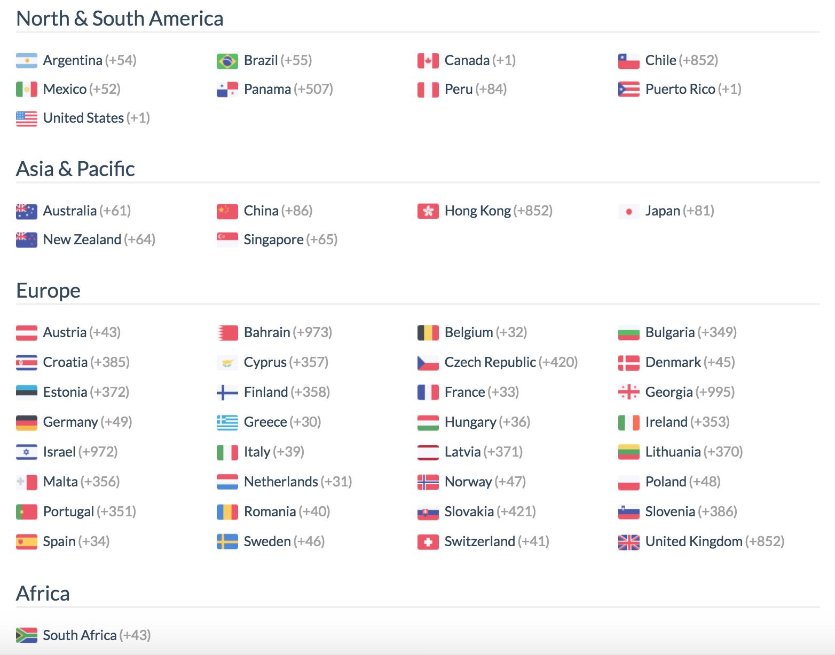
Task: Click the Sweden flag icon
Action: (x=227, y=542)
